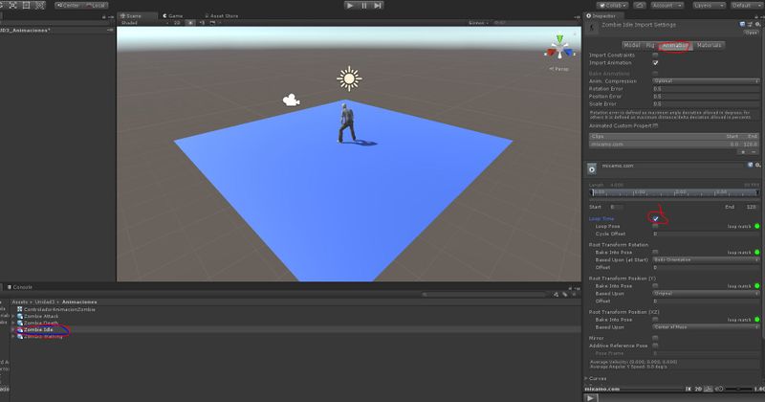
Task: Open the Collab dropdown
Action: coord(613,6)
